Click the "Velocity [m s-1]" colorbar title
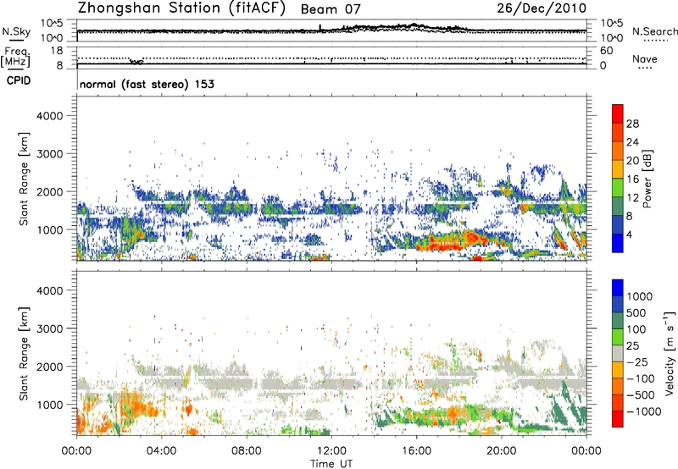Image resolution: width=678 pixels, height=469 pixels. [x=670, y=353]
